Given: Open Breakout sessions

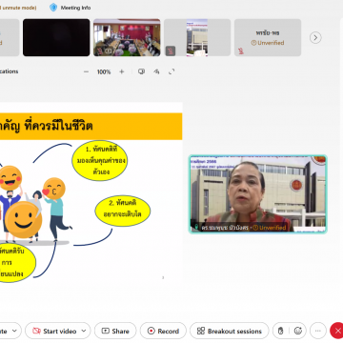Looking at the screenshot, I should (x=230, y=331).
